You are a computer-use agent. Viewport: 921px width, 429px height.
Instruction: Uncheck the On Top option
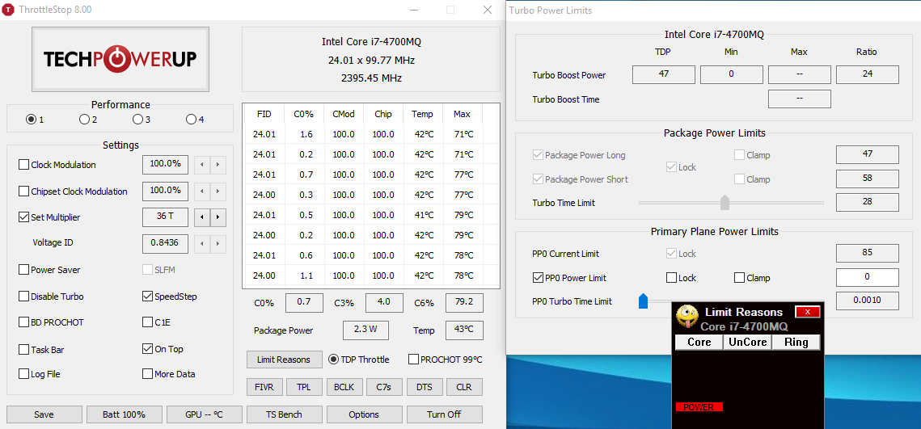point(147,349)
